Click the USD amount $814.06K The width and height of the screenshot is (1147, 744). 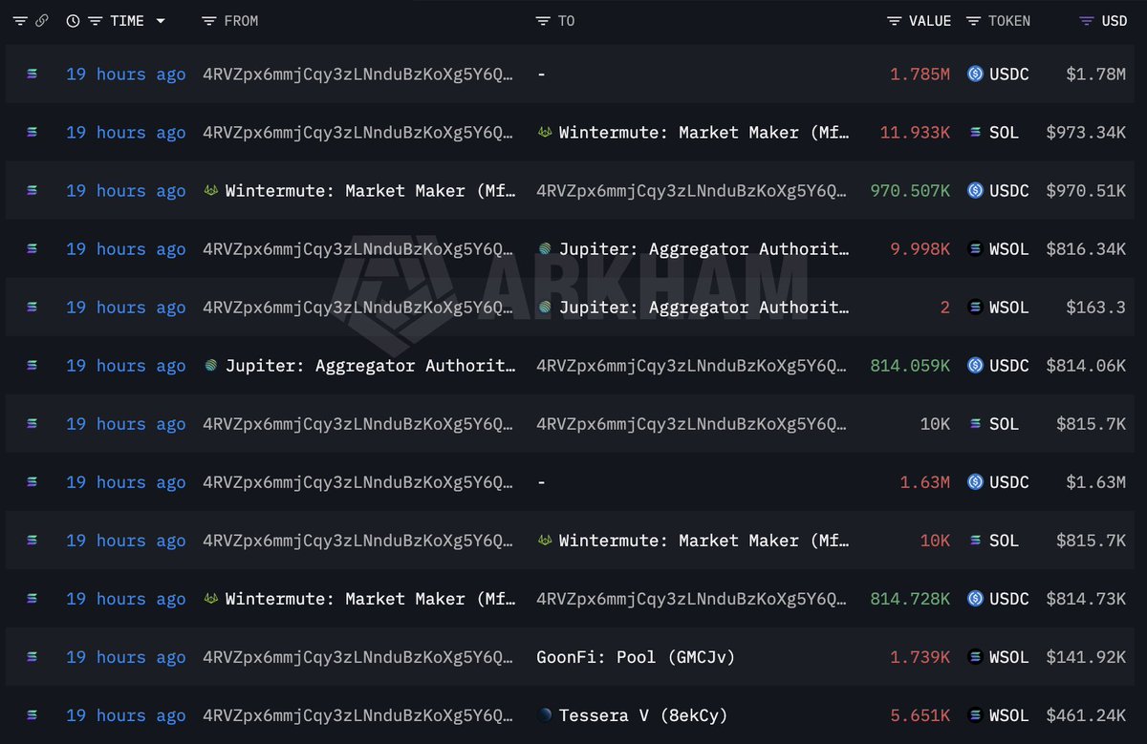1086,365
